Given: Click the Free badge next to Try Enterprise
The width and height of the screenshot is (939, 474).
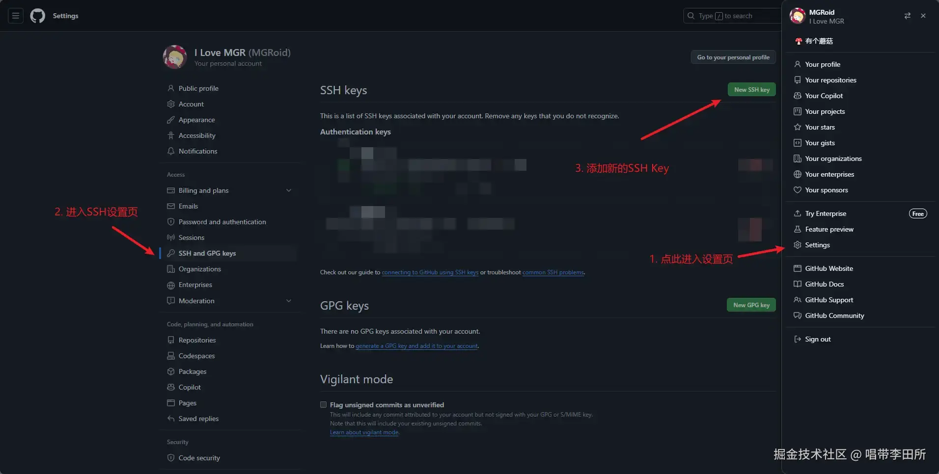Looking at the screenshot, I should (918, 213).
